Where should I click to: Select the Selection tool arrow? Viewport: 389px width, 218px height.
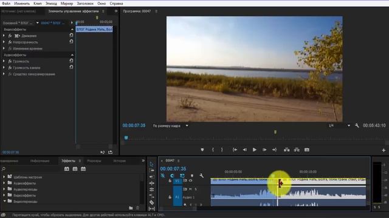pyautogui.click(x=151, y=164)
